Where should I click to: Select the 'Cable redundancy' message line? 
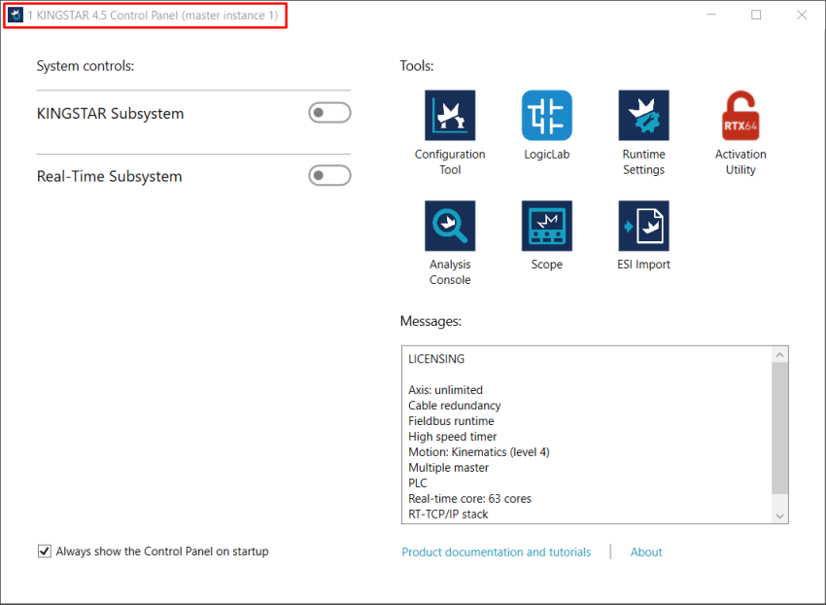[x=454, y=405]
